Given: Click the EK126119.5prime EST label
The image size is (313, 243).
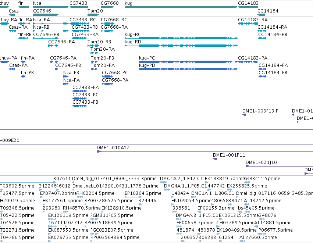Looking at the screenshot, I should tap(68, 215).
